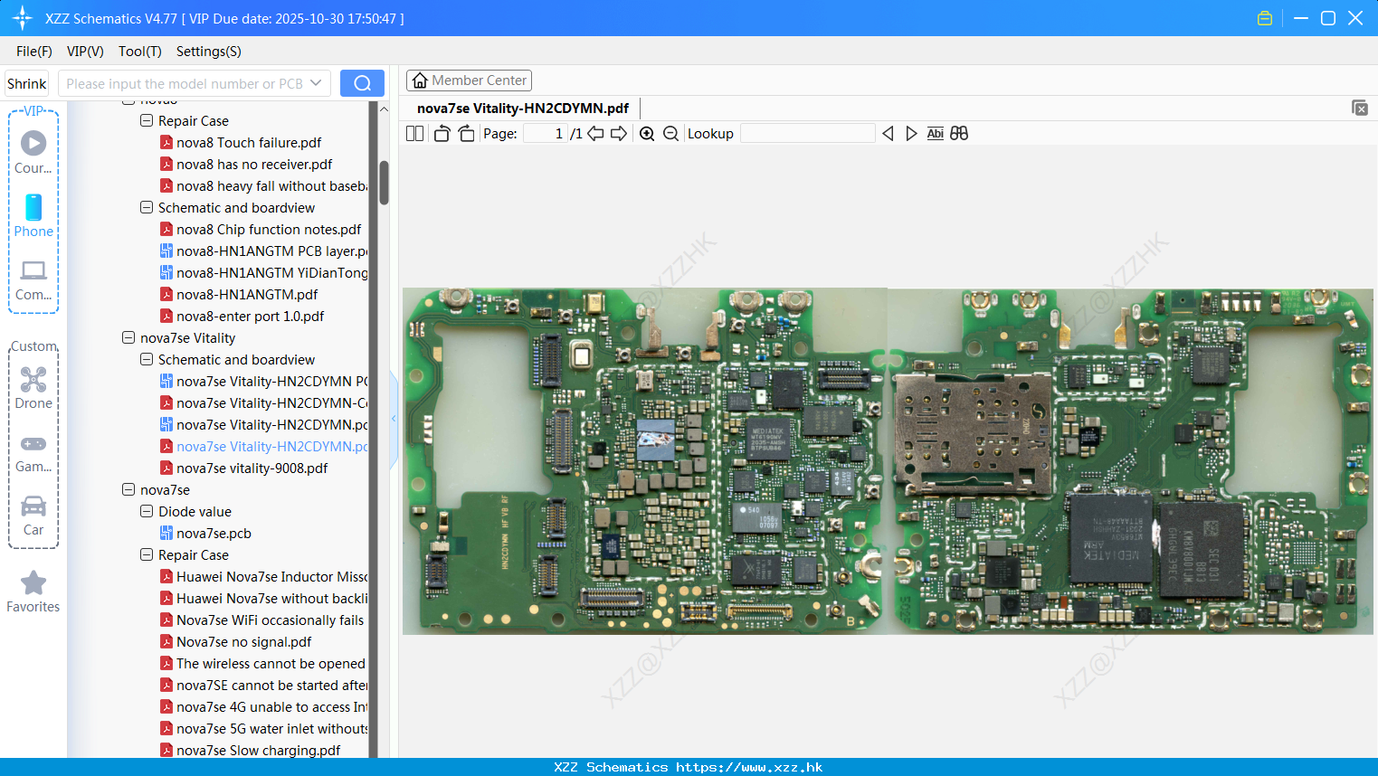The width and height of the screenshot is (1378, 776).
Task: Open Nova7se no signal.pdf
Action: coord(243,641)
